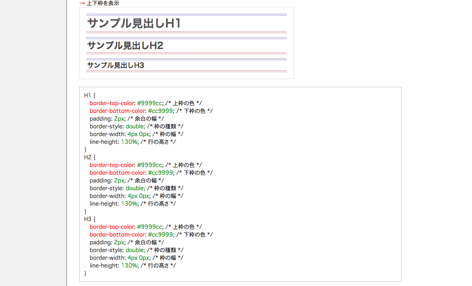Click border-bottom-color line in H1 block
Screen dimensions: 472x286
coord(151,111)
